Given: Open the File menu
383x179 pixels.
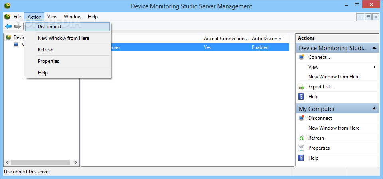Looking at the screenshot, I should click(17, 17).
